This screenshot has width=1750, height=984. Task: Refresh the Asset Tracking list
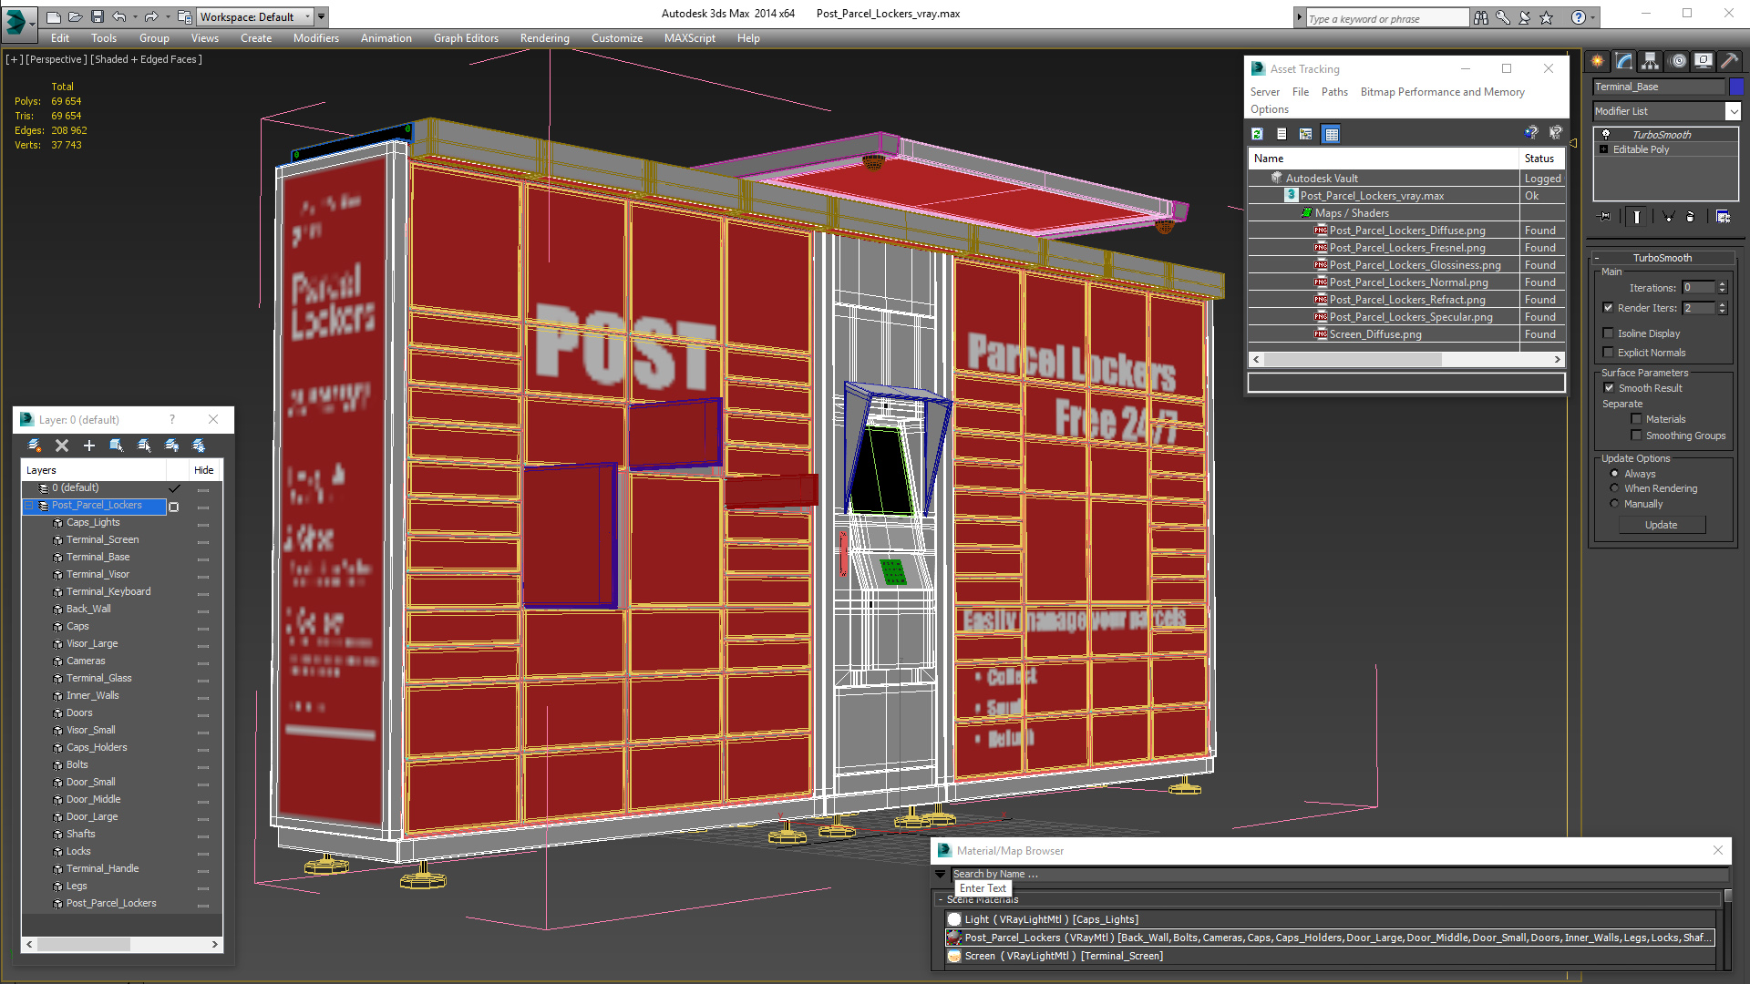click(x=1258, y=134)
